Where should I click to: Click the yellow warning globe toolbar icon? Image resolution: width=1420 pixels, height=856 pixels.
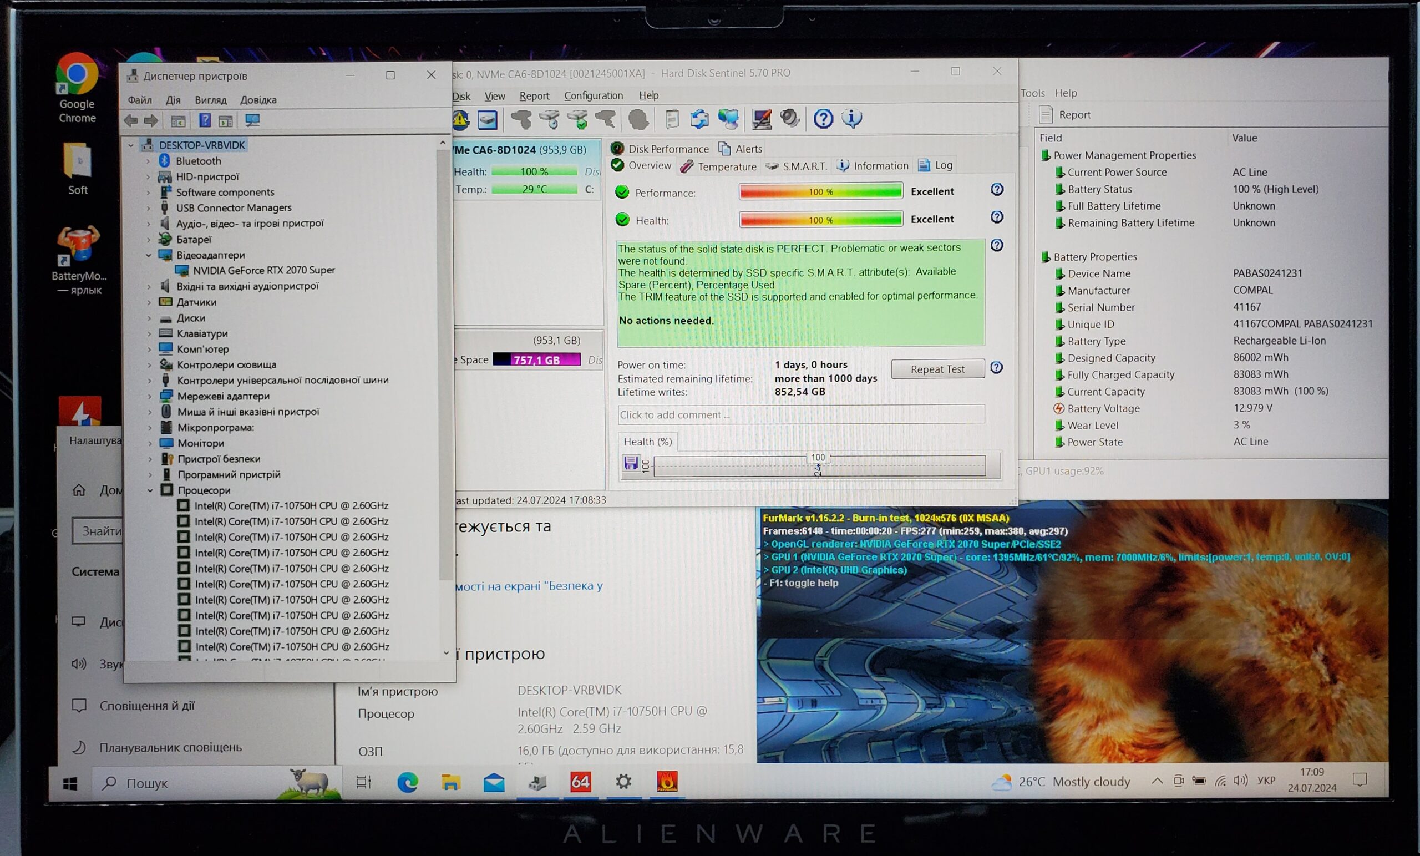tap(460, 120)
